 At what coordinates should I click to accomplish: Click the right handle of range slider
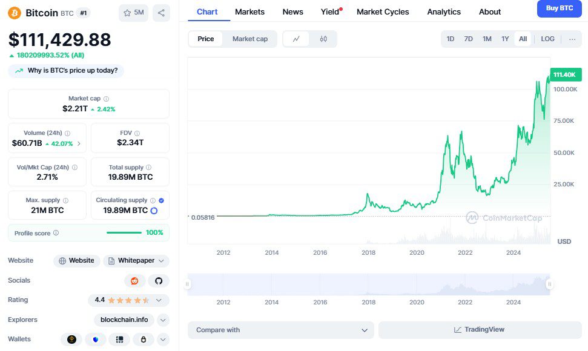coord(549,284)
